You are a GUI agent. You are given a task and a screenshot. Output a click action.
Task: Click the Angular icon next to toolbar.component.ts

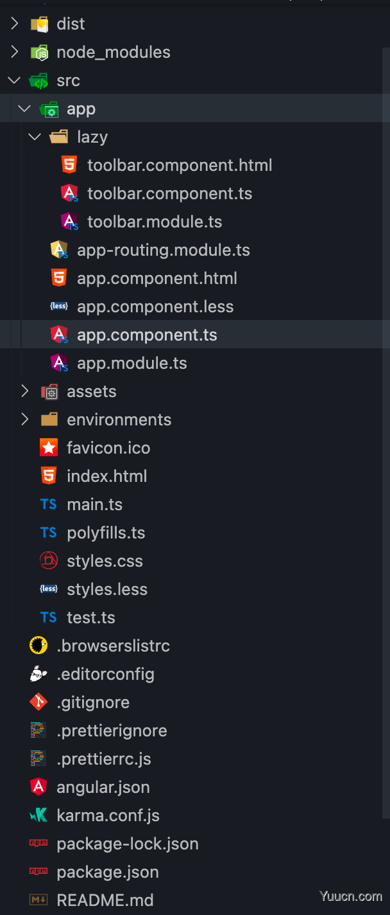click(69, 193)
